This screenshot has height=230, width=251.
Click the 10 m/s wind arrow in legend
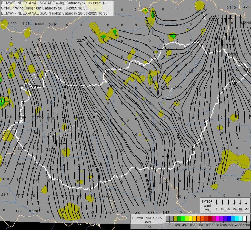coord(223,202)
